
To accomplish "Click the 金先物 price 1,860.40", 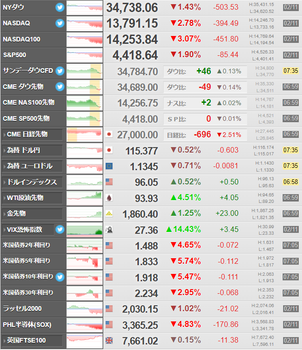I will pos(140,214).
